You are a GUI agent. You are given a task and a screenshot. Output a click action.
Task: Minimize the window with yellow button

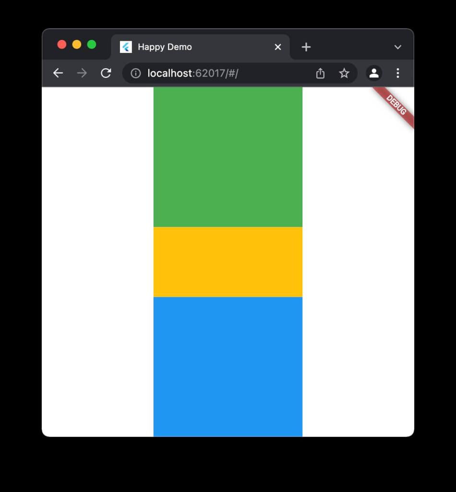[x=77, y=45]
